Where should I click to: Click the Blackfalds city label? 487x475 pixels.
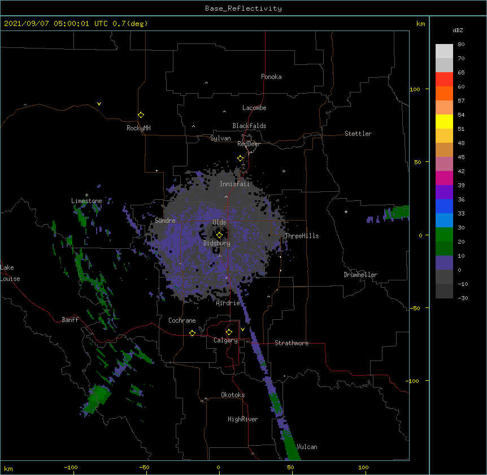(249, 126)
